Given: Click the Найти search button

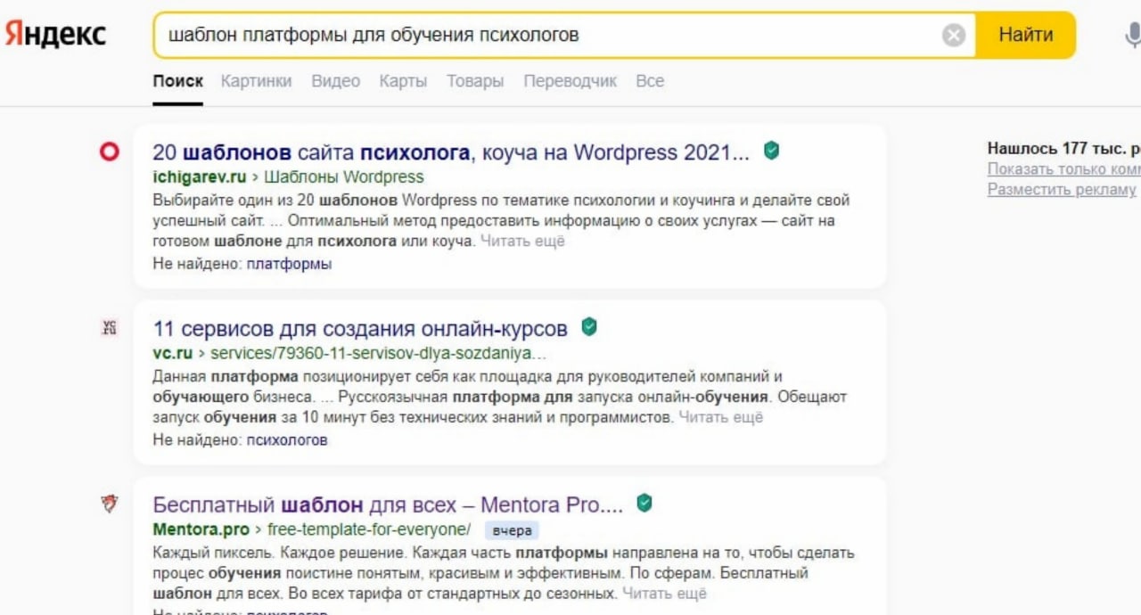Looking at the screenshot, I should point(1025,35).
